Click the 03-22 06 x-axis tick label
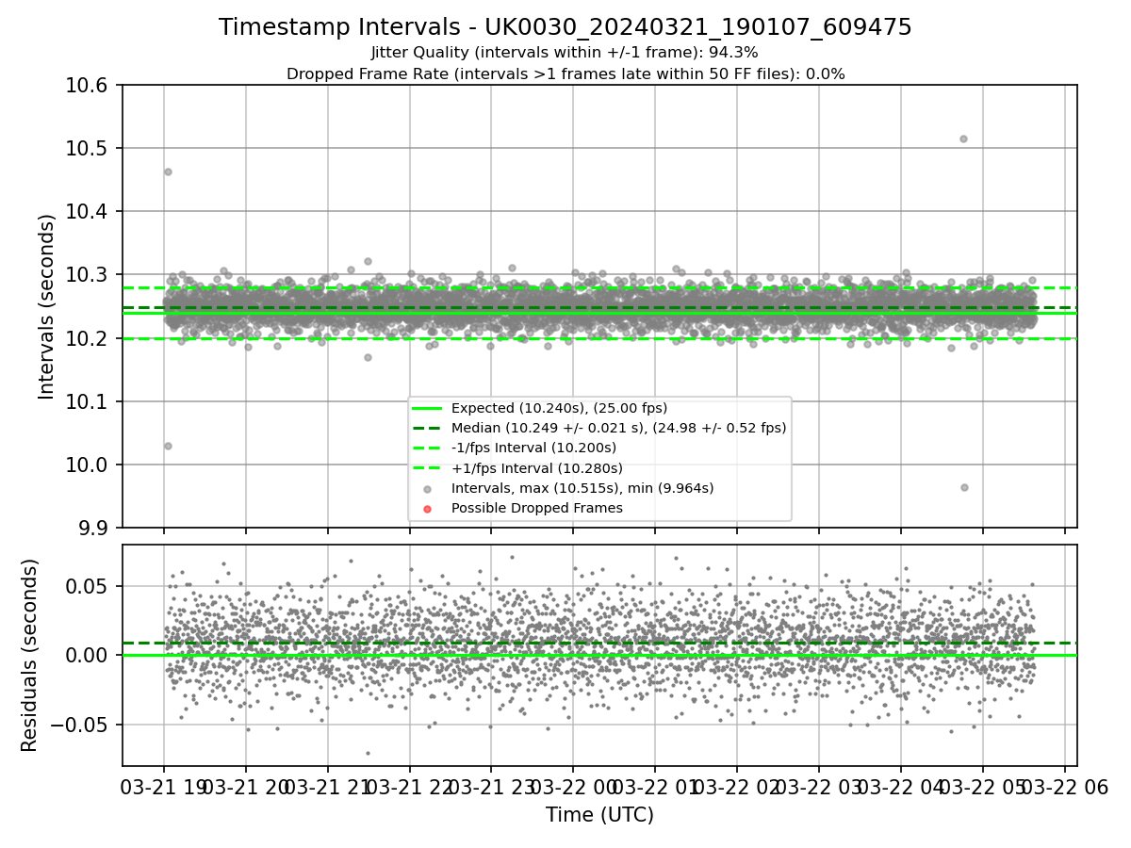This screenshot has width=1131, height=848. [x=1065, y=787]
